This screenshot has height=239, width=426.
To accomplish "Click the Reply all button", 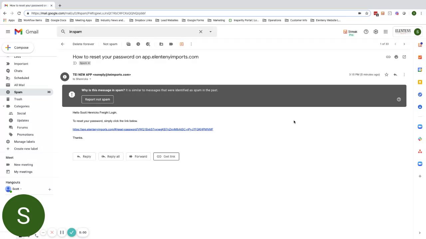I will coord(110,156).
